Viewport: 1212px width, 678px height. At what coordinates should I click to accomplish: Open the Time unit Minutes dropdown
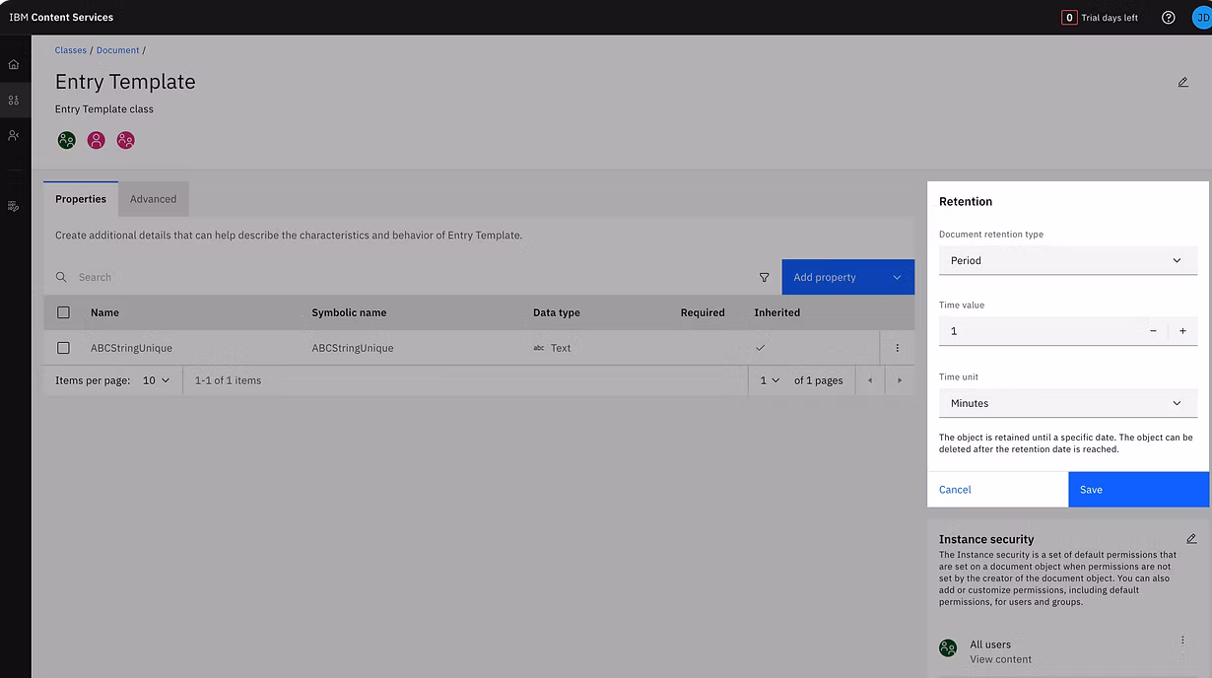point(1068,403)
